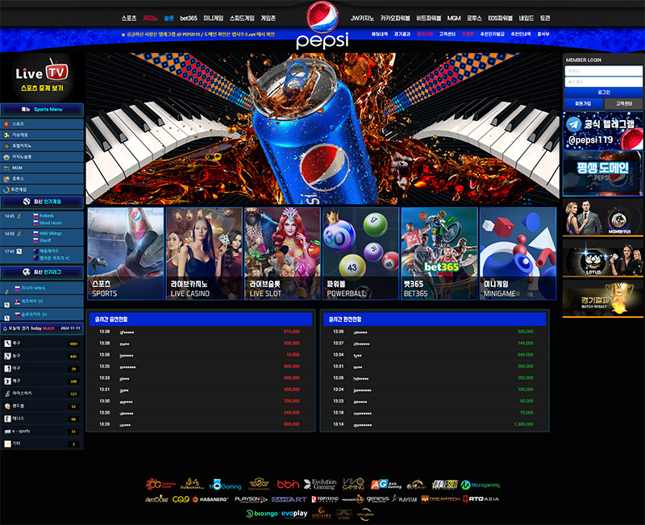
Task: Click the Sports Menu header in the sidebar
Action: (x=42, y=110)
